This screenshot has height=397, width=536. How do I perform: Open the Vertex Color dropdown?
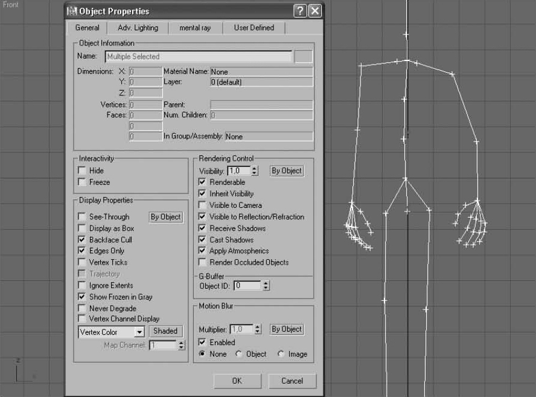click(139, 332)
